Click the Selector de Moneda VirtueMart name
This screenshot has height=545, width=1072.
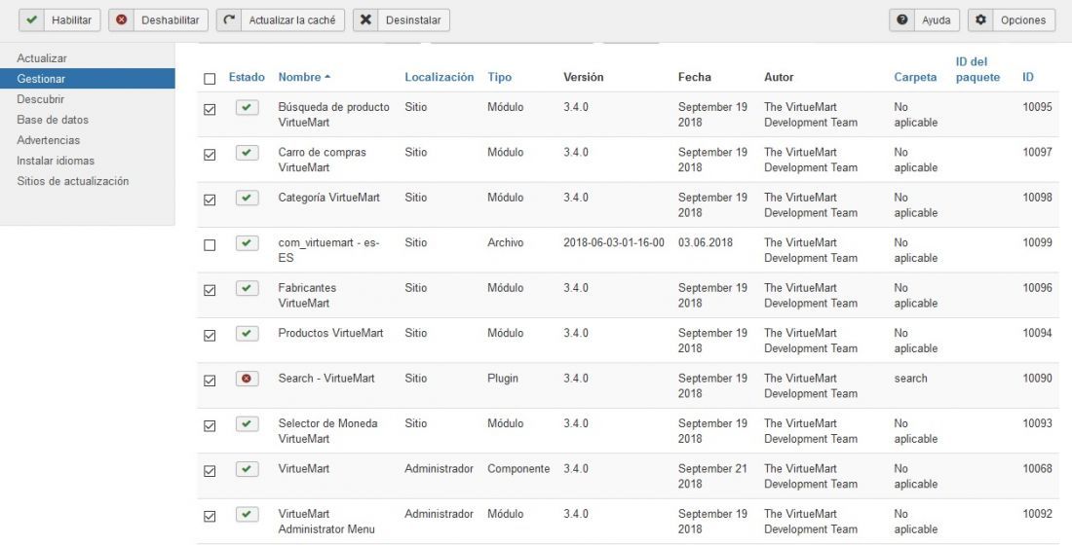[327, 431]
